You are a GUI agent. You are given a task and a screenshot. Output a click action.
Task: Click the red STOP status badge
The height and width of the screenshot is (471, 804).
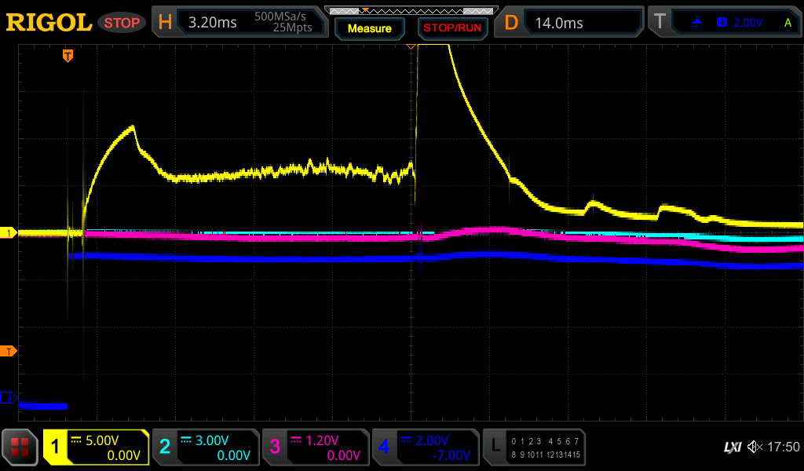click(122, 23)
